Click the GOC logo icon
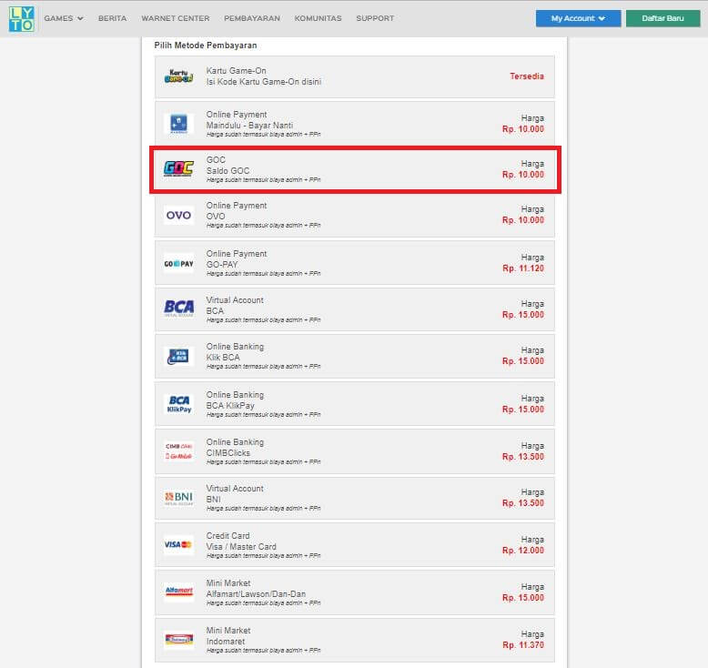The image size is (708, 668). pyautogui.click(x=178, y=169)
